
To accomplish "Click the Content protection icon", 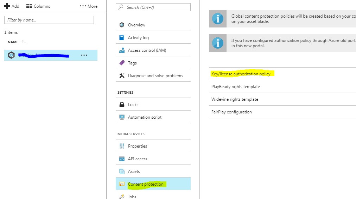I will click(122, 184).
